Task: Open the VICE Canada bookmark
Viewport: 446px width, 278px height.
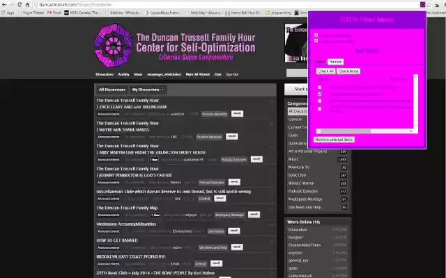Action: [x=82, y=13]
